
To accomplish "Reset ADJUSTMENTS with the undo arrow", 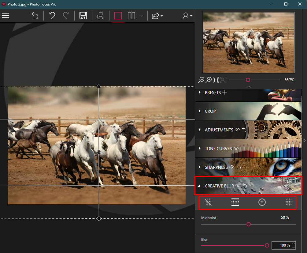I will (x=244, y=130).
